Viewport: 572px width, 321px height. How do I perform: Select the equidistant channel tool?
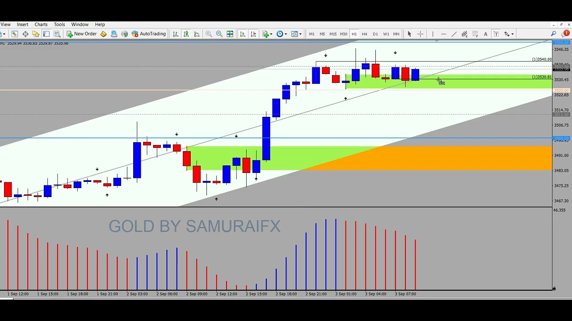click(x=464, y=34)
